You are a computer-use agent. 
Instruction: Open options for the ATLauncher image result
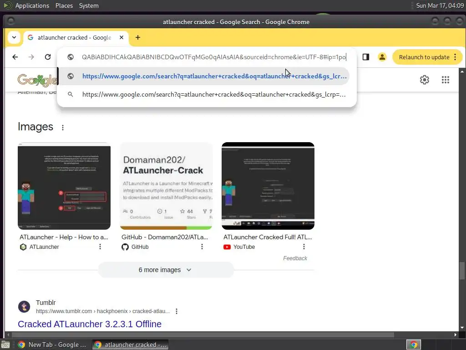(100, 247)
